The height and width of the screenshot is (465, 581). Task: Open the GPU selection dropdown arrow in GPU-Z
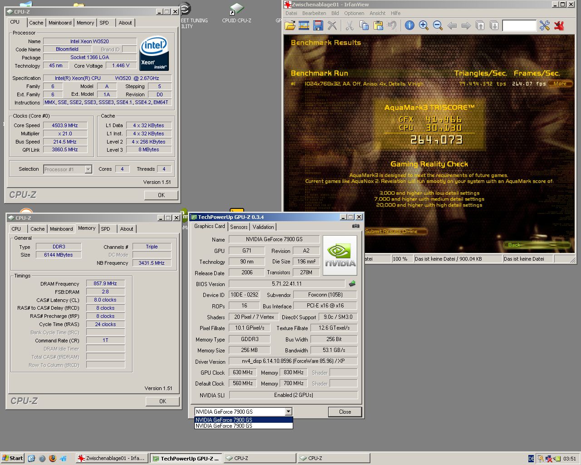click(x=288, y=412)
